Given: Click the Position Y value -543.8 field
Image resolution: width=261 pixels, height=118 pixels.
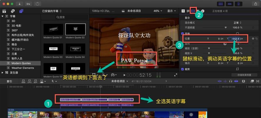Looking at the screenshot, I should tap(234, 39).
